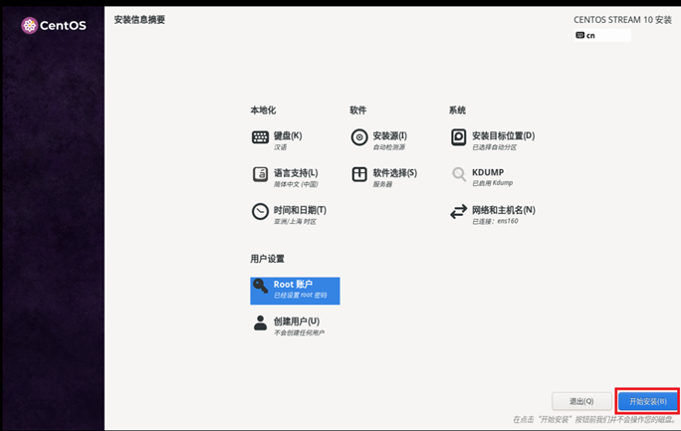Click the arrows icon for network settings
681x431 pixels.
click(458, 211)
